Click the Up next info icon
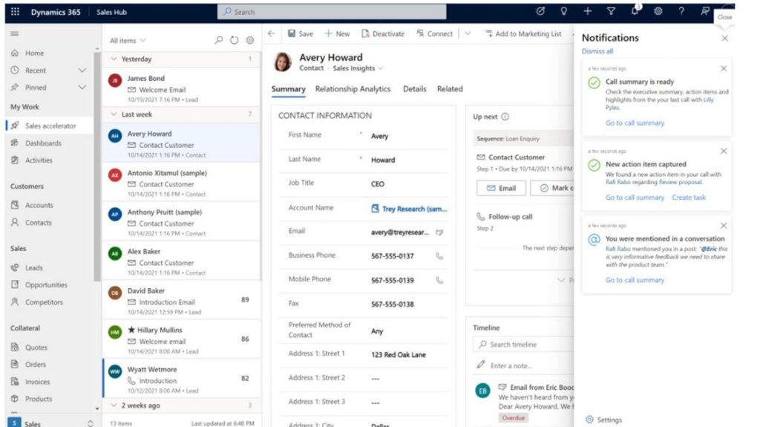The height and width of the screenshot is (427, 760). 505,117
